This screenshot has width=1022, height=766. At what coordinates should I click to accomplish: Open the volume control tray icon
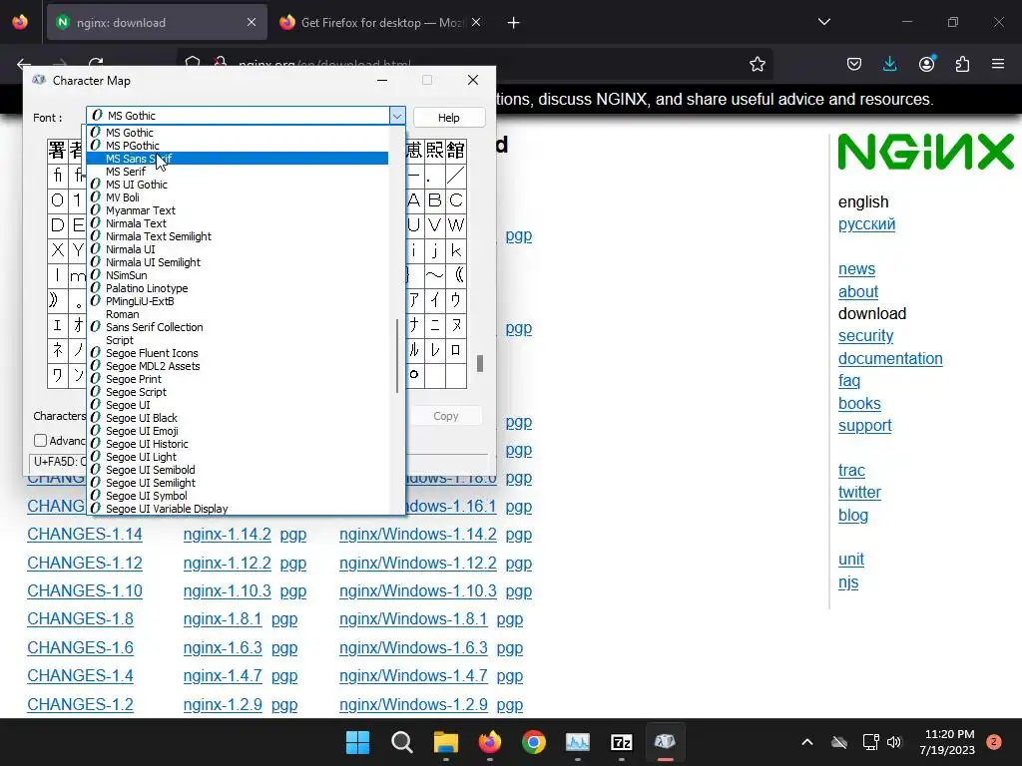point(894,742)
